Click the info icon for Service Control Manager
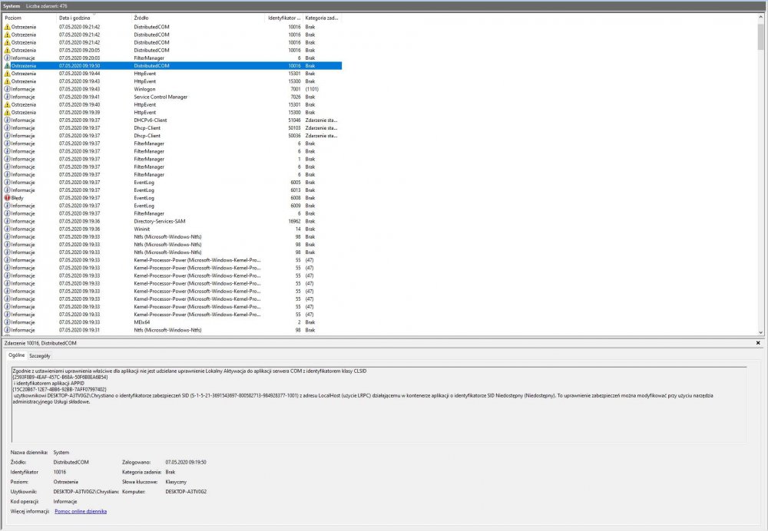Image resolution: width=768 pixels, height=531 pixels. pos(7,97)
